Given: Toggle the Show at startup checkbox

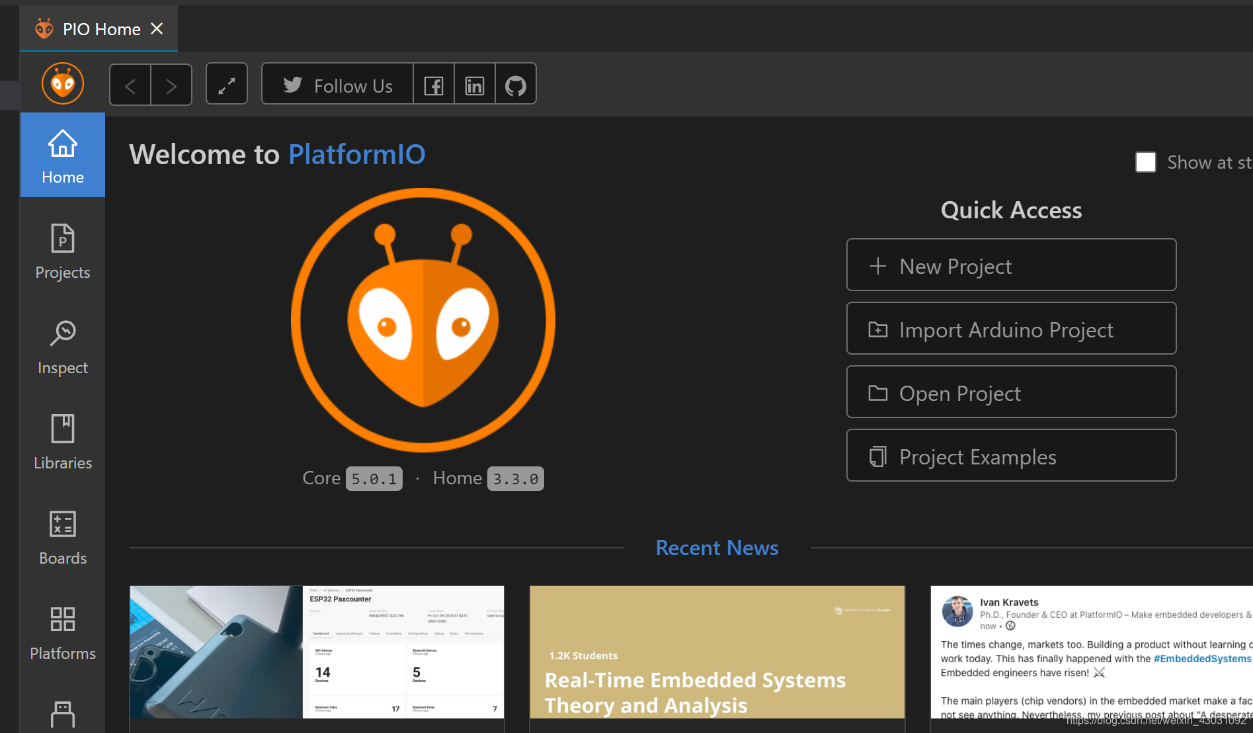Looking at the screenshot, I should click(1146, 162).
